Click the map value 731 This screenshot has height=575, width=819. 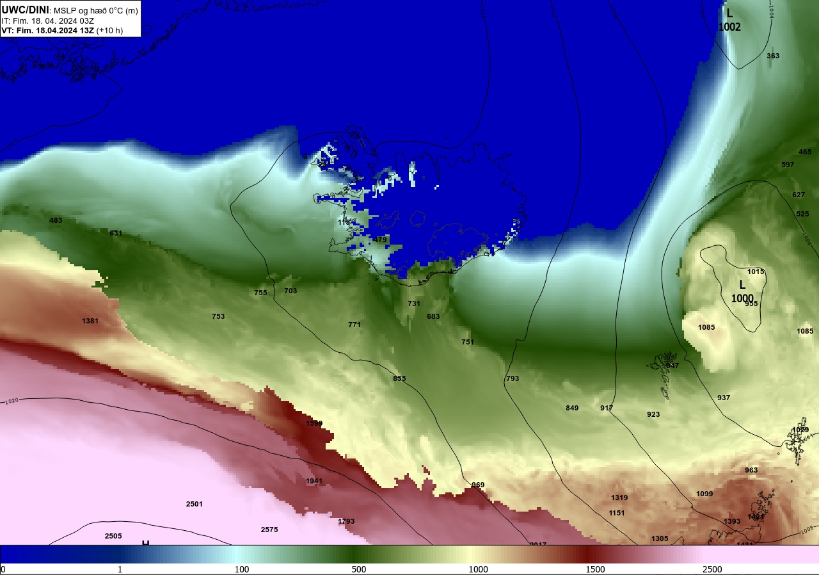click(414, 304)
